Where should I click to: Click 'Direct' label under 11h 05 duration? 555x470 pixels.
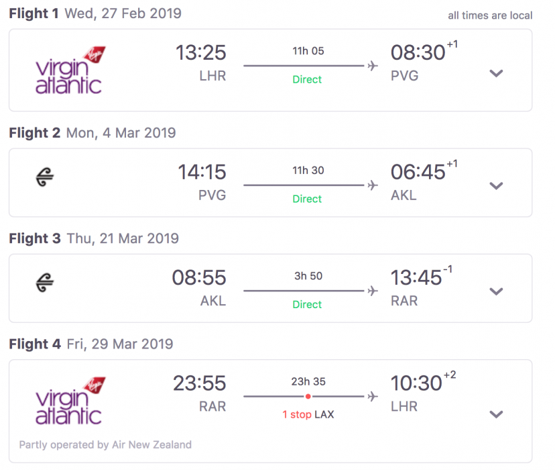307,79
